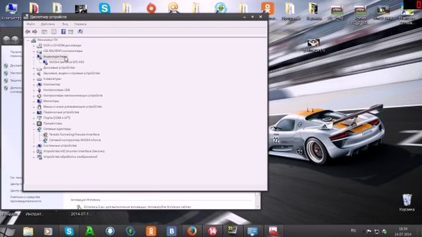The width and height of the screenshot is (422, 237).
Task: Launch the media player taskbar icon
Action: [x=48, y=231]
